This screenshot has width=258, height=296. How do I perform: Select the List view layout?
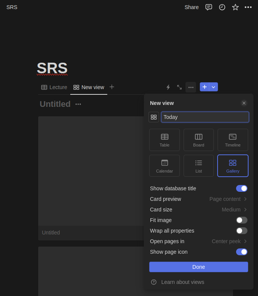[199, 166]
